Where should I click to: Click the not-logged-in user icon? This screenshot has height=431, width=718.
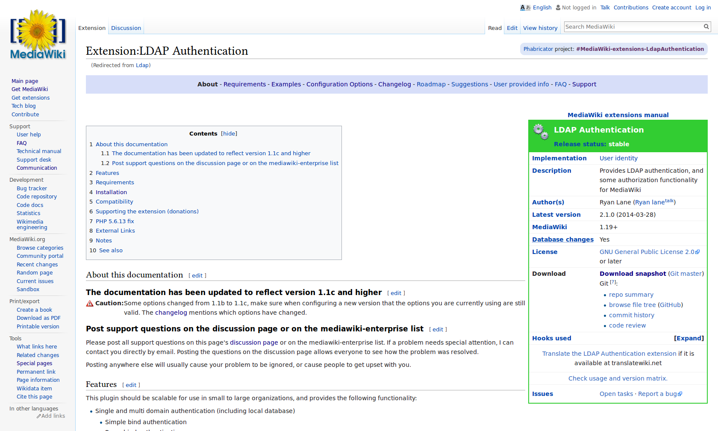(x=558, y=8)
